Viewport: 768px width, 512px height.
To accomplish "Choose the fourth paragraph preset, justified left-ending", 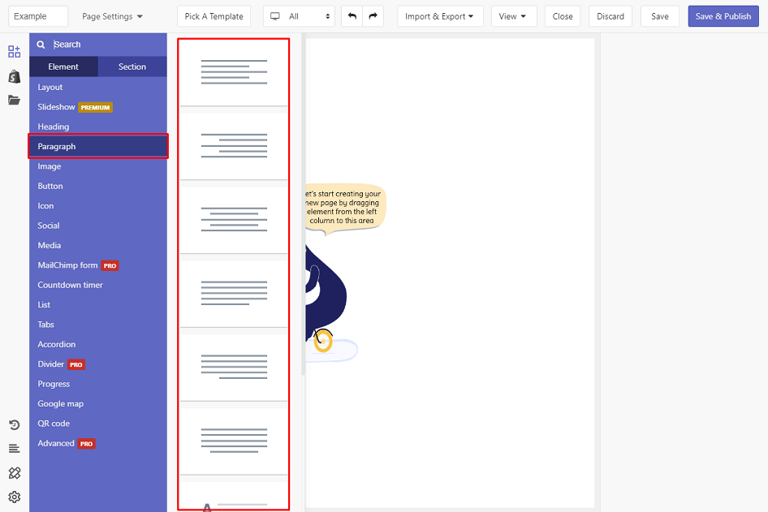I will 234,293.
